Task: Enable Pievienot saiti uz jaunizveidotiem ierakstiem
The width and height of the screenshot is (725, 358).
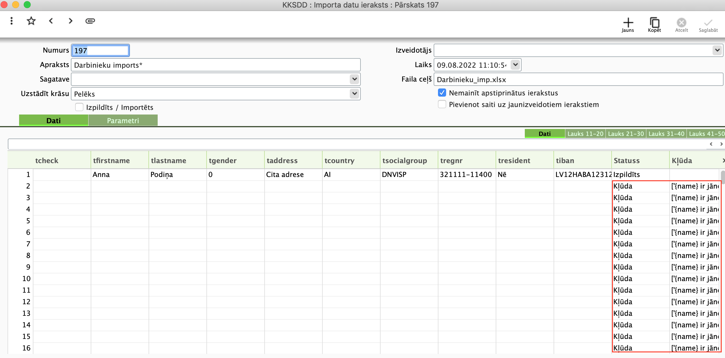Action: [442, 104]
